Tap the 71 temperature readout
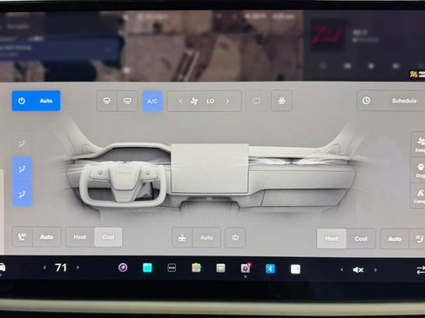 coord(61,268)
